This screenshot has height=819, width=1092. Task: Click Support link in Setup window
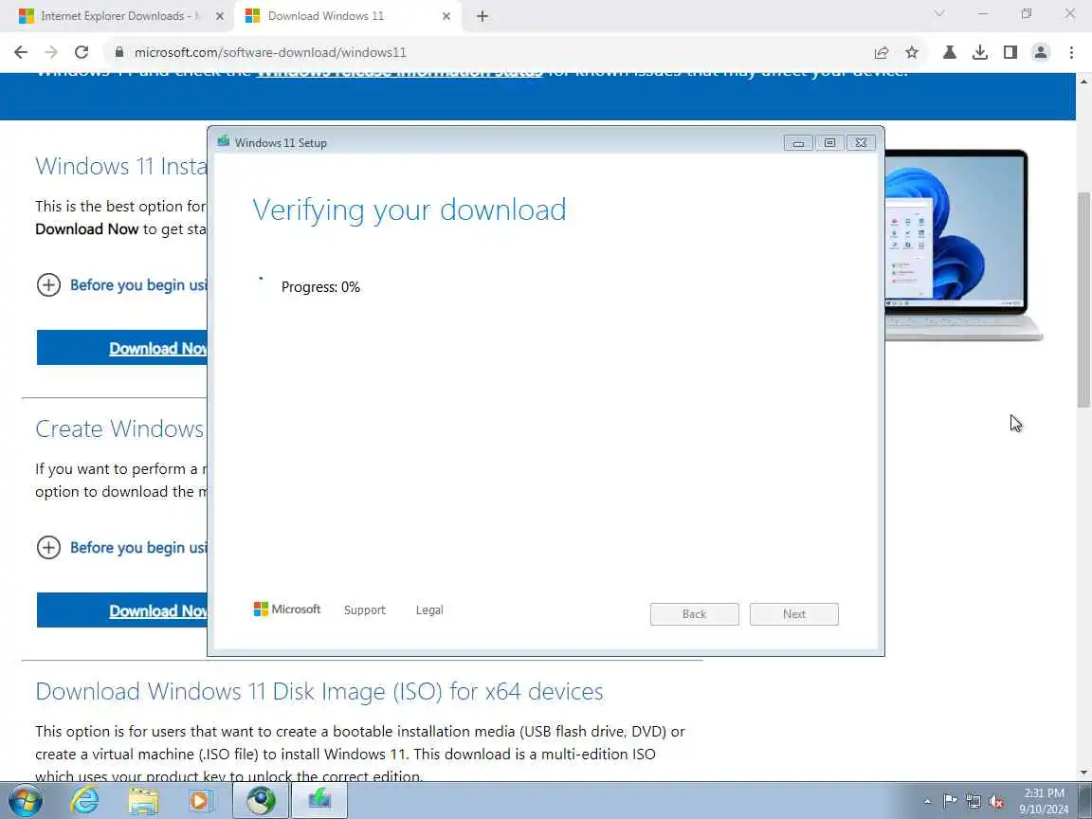pyautogui.click(x=364, y=610)
